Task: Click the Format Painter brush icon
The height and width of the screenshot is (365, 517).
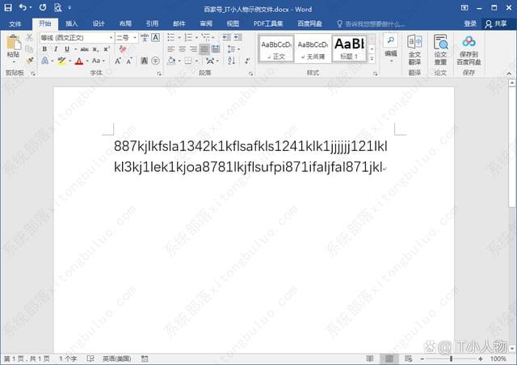Action: tap(30, 61)
